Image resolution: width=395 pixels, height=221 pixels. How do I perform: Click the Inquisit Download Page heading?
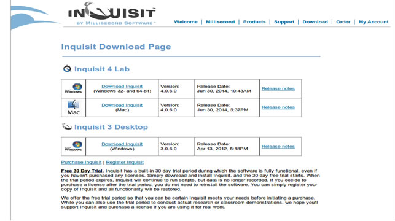coord(116,47)
